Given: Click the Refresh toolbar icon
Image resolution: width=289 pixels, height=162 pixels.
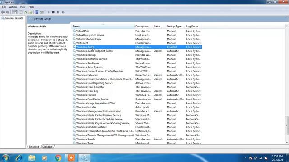Looking at the screenshot, I should [26, 12].
